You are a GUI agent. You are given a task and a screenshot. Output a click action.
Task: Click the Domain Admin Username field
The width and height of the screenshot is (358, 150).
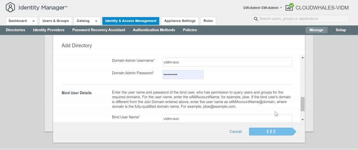[x=227, y=62]
